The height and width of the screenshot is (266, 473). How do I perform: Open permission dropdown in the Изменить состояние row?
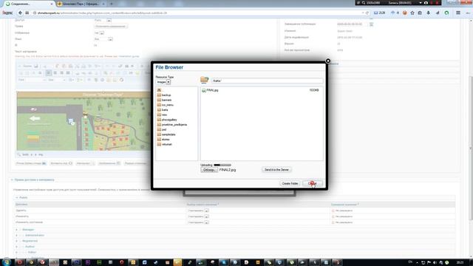pos(198,222)
